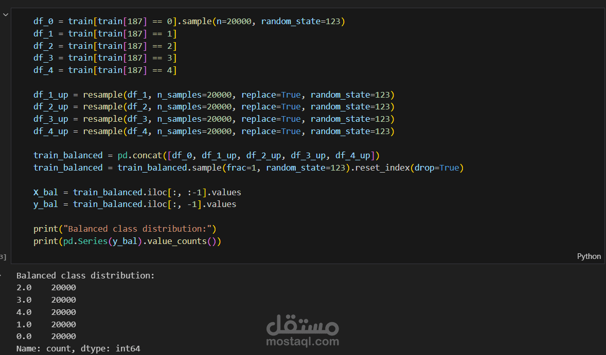Click the train_balanced reset_index line

[248, 168]
